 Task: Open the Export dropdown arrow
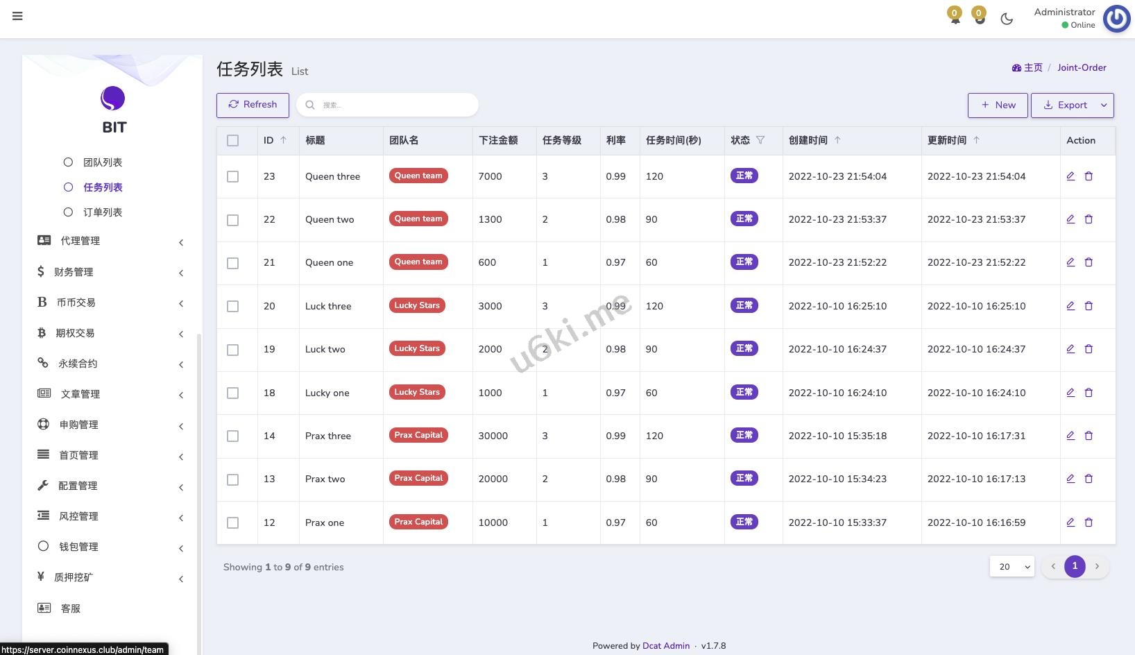pyautogui.click(x=1104, y=105)
